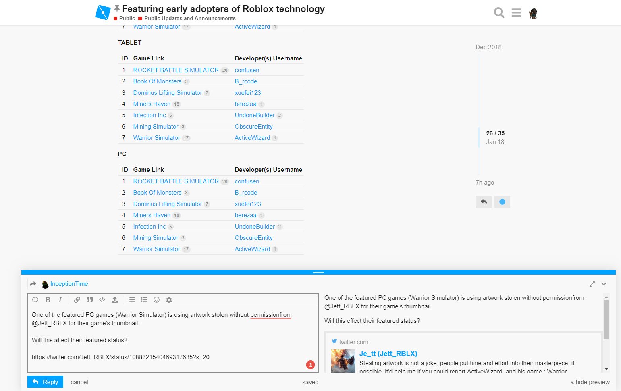
Task: Open twitter.com source link in preview
Action: (x=353, y=342)
